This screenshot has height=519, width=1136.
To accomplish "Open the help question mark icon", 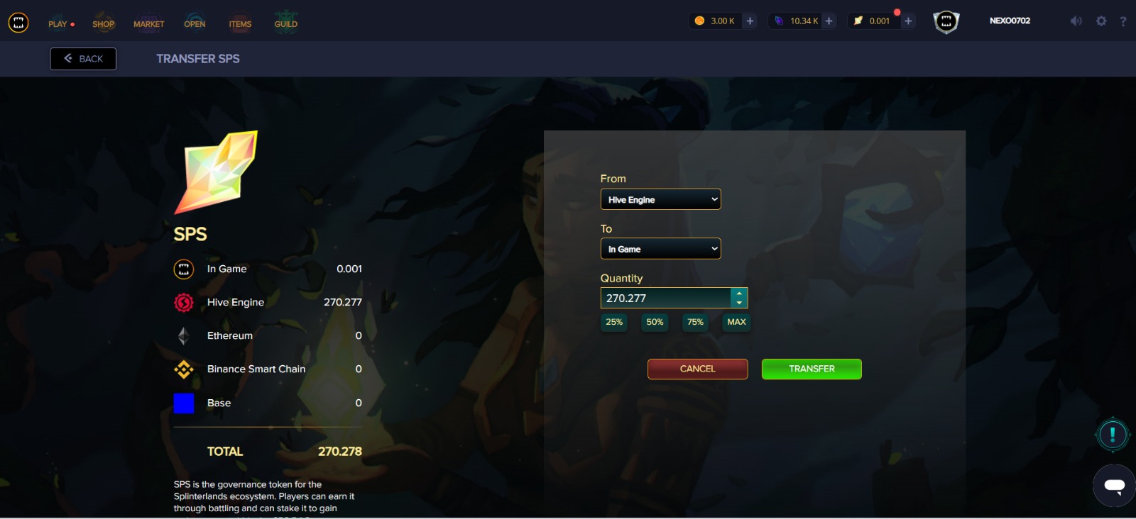I will [x=1123, y=21].
